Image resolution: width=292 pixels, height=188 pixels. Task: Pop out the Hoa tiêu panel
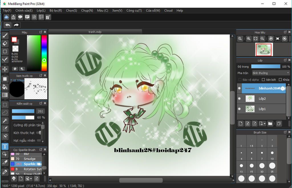(285, 32)
